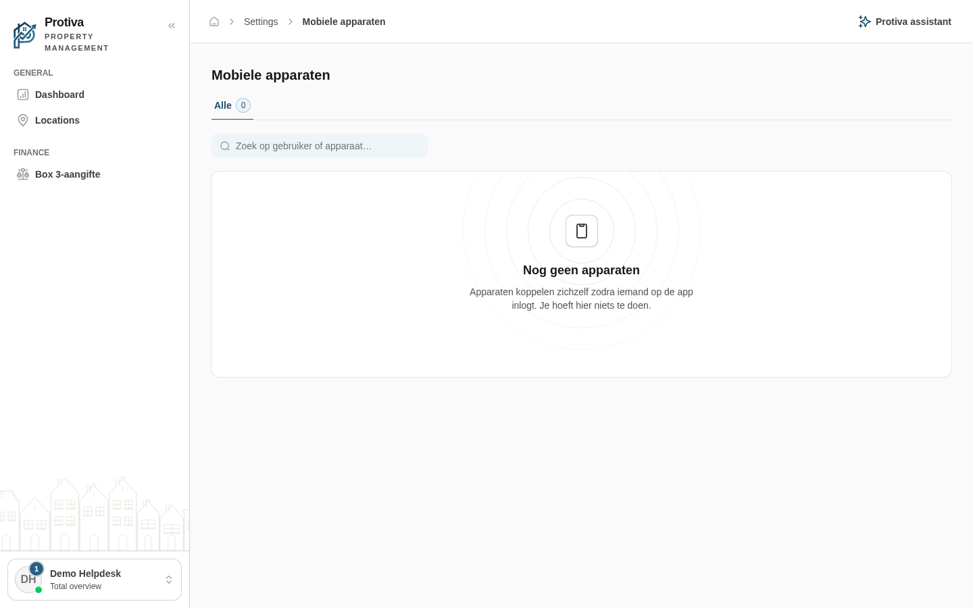This screenshot has width=973, height=608.
Task: Go to Locations in sidebar
Action: 95,120
